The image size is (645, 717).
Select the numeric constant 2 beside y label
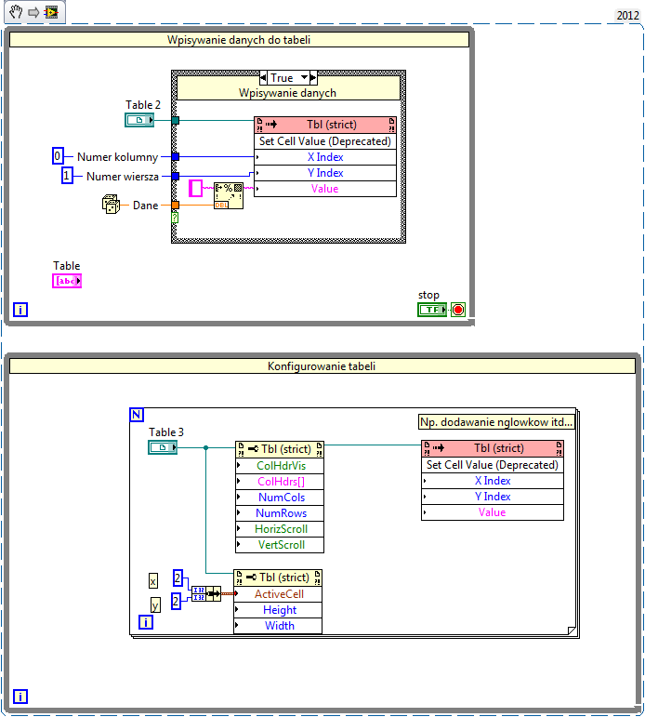click(176, 601)
